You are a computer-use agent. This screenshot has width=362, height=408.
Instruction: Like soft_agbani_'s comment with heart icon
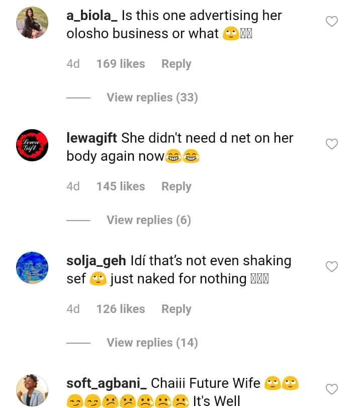[332, 389]
